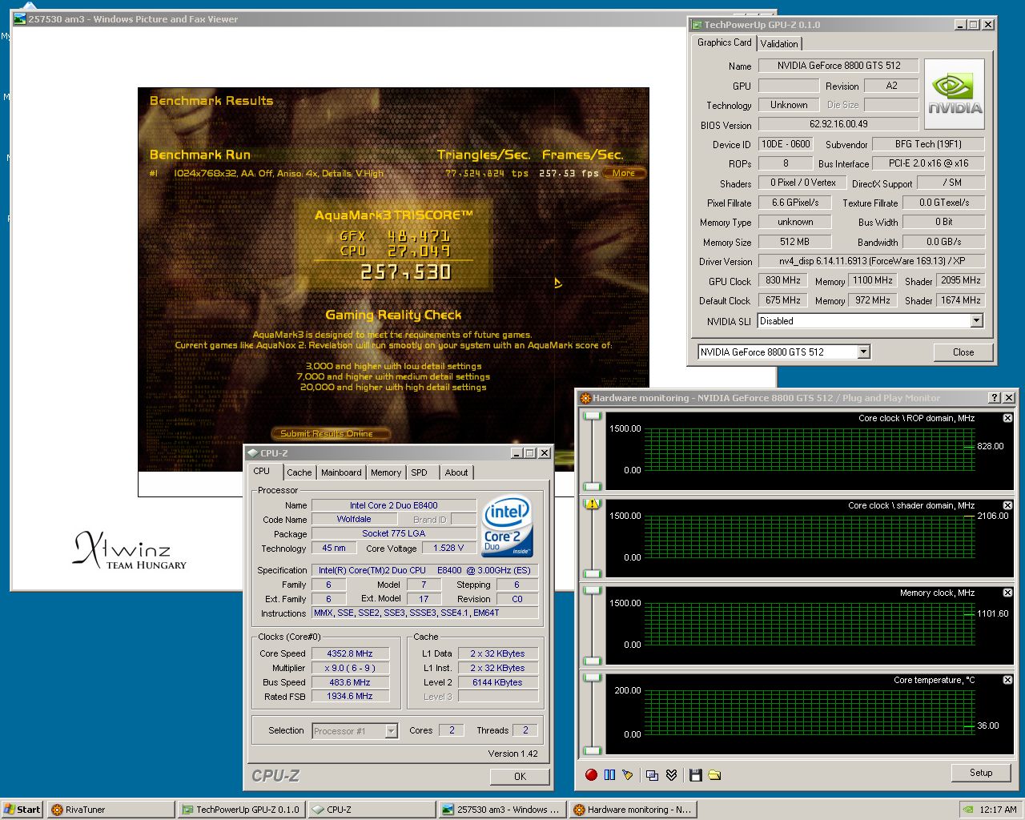Click OK in the CPU-Z window
The height and width of the screenshot is (820, 1025).
point(520,776)
